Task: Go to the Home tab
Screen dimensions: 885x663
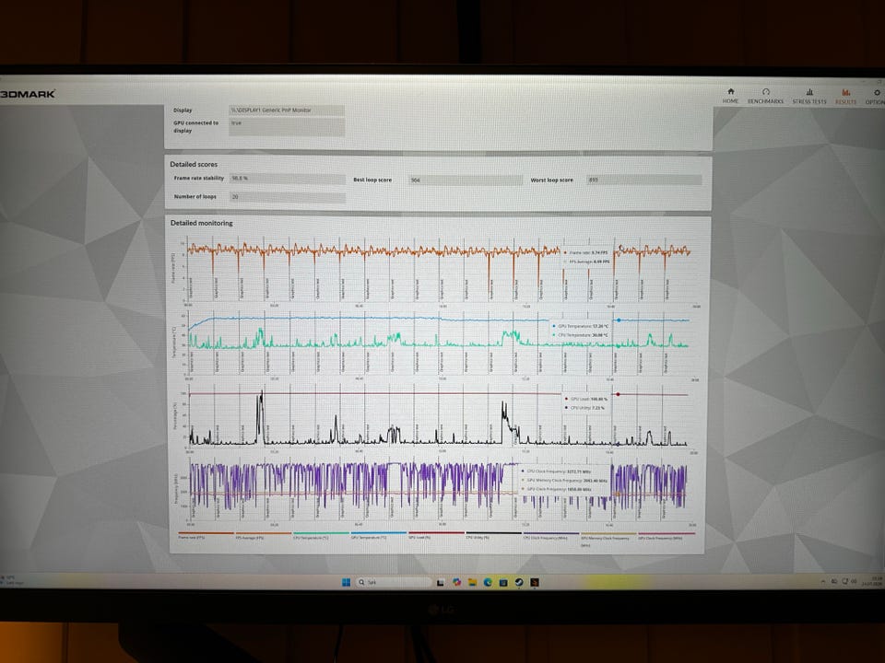Action: pyautogui.click(x=730, y=96)
